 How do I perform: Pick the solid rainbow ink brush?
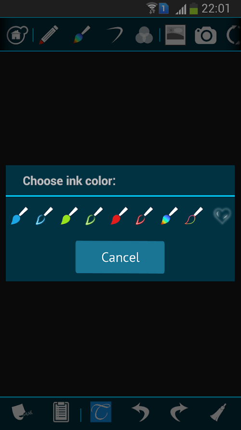coord(169,216)
